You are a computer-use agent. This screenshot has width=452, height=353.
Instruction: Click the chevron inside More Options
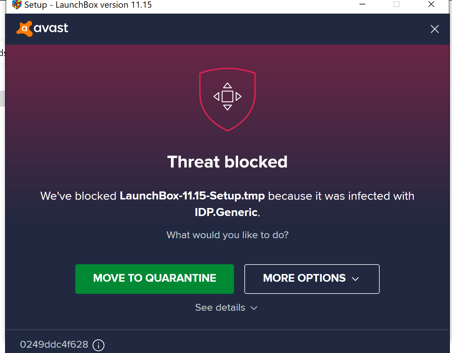pos(355,279)
